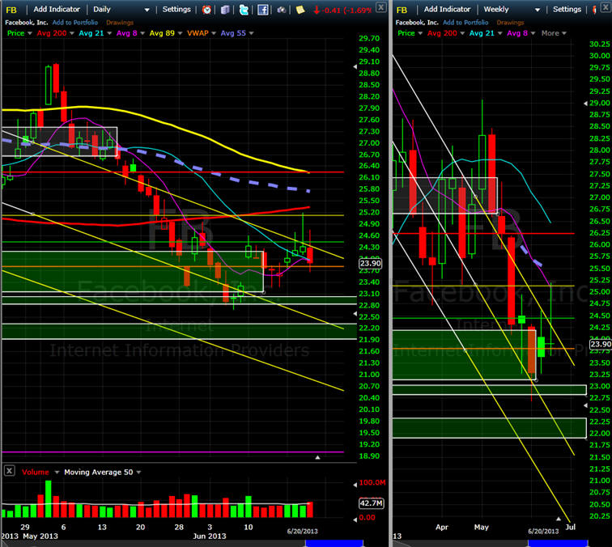Click the 18.90 label on daily price axis
612x547 pixels.
pos(369,456)
